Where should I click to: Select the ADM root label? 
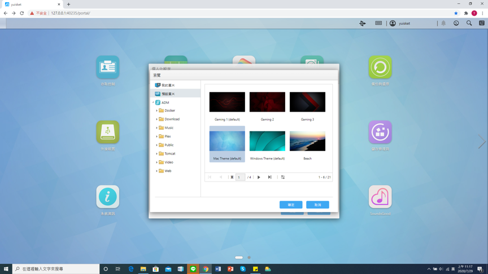pos(165,103)
